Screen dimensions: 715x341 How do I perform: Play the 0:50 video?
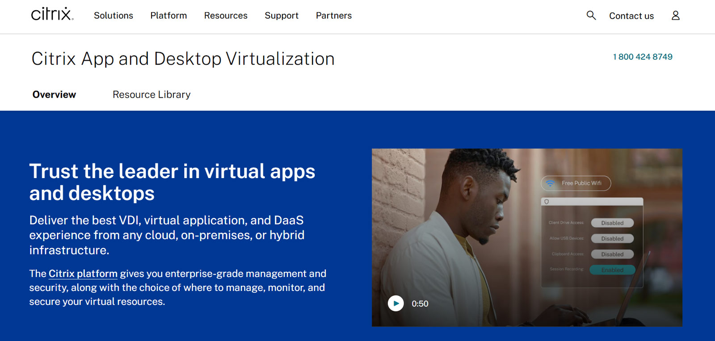coord(395,304)
